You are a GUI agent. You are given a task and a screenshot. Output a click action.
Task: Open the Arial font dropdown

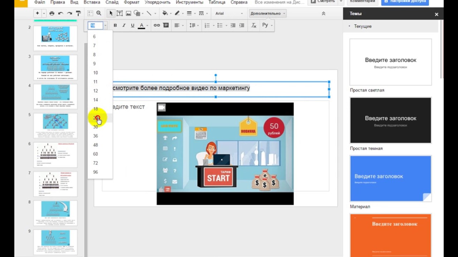coord(229,14)
